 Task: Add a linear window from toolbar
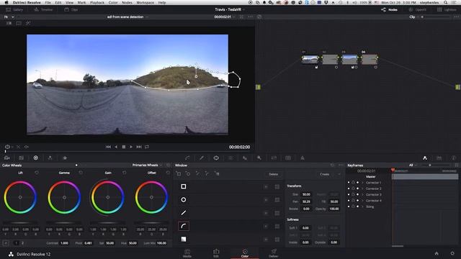point(179,174)
